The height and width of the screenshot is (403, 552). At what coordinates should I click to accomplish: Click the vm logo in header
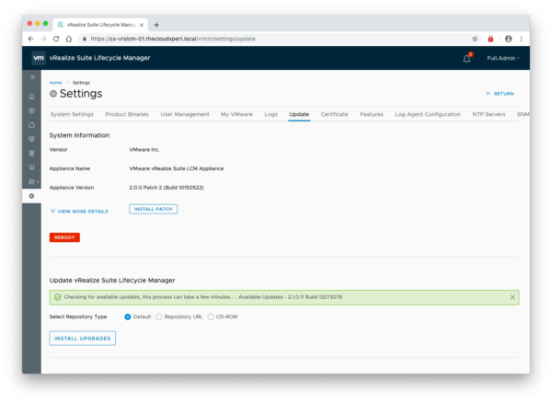click(38, 58)
